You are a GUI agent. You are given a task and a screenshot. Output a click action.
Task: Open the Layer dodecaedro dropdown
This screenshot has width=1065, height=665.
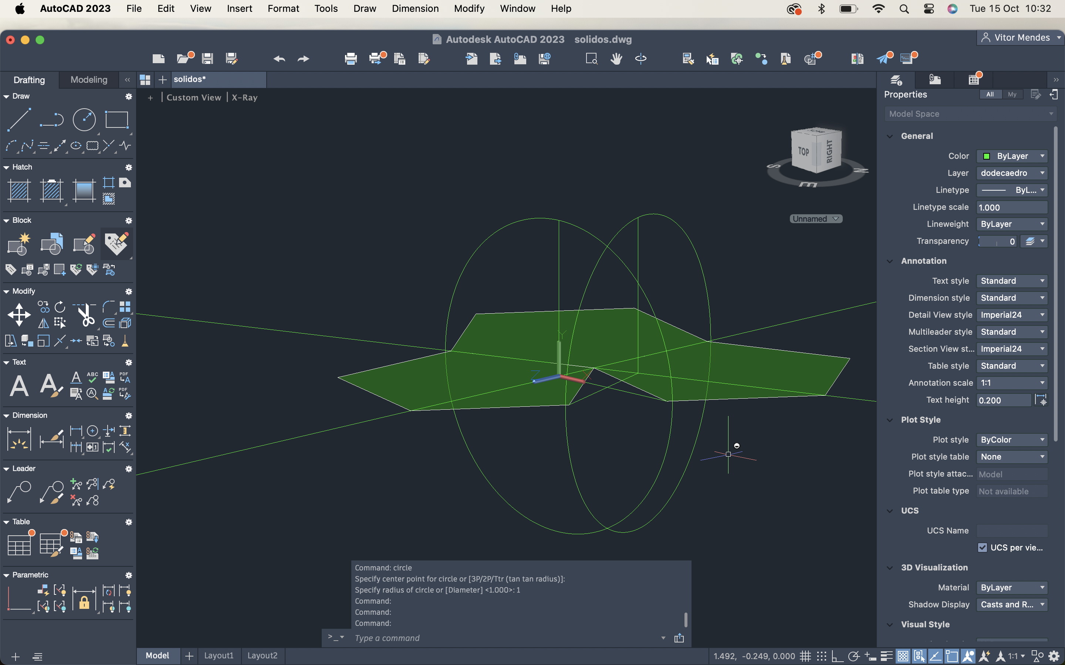coord(1012,173)
